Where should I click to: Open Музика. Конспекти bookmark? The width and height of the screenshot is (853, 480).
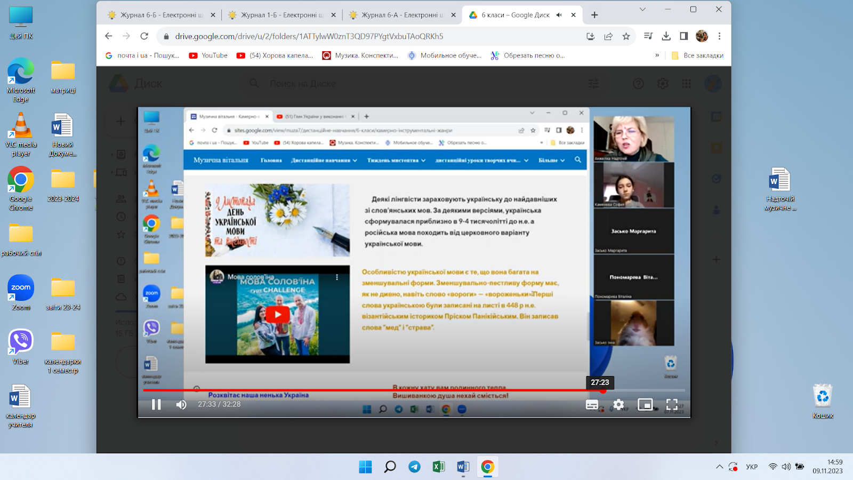(360, 55)
